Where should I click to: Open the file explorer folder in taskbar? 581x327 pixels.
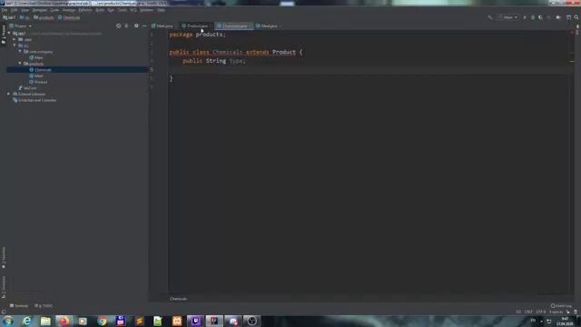(x=45, y=321)
